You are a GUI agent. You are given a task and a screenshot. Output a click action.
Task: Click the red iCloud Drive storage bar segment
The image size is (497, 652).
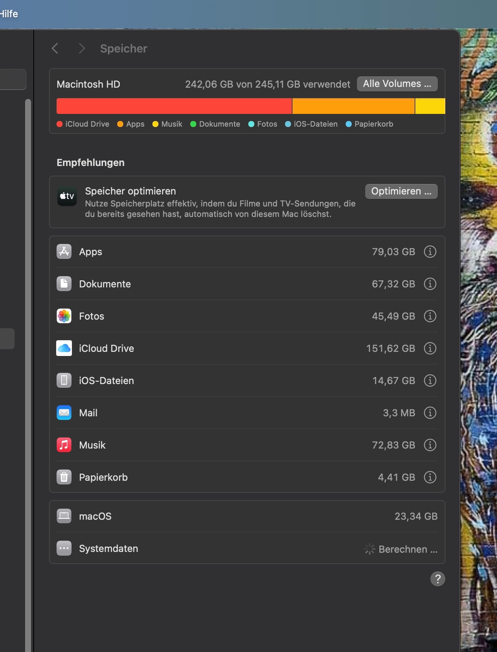point(174,106)
